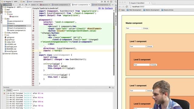Open Saved articles bookmarks folder
This screenshot has height=109, width=194.
(167, 10)
